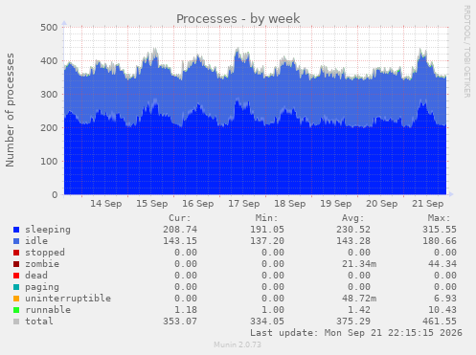The image size is (476, 355).
Task: Click runnable current value 1.18
Action: [186, 310]
